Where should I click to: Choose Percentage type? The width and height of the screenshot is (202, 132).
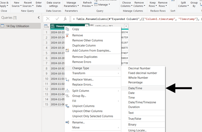143,82
